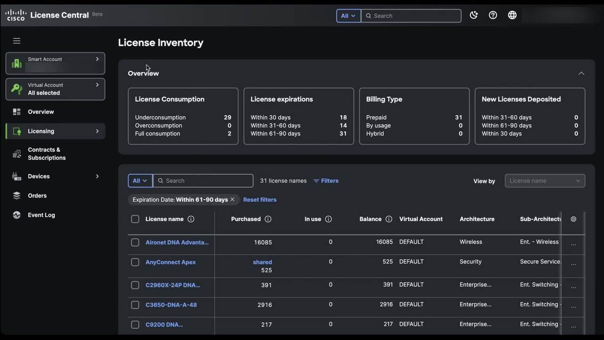
Task: Expand the Licensing submenu arrow
Action: (97, 131)
